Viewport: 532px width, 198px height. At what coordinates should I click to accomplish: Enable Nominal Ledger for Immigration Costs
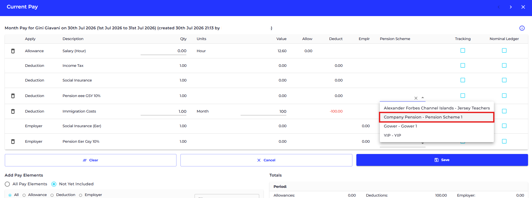(504, 111)
